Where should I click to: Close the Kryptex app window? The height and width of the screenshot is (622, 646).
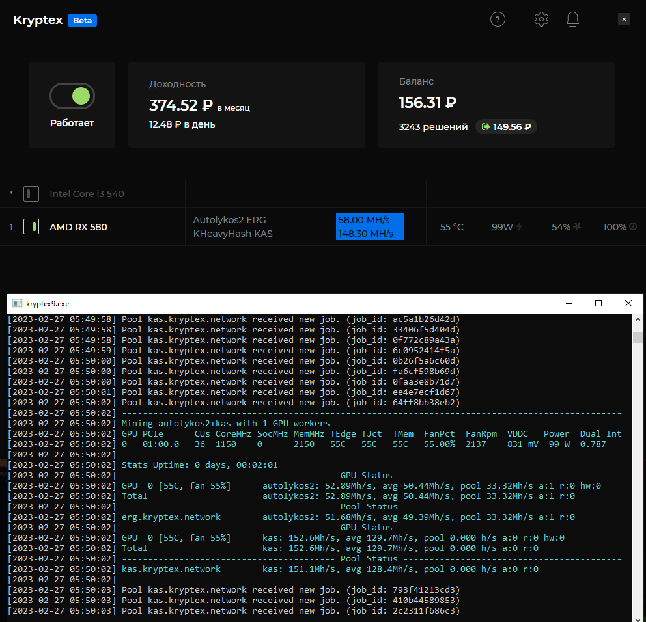tap(624, 20)
